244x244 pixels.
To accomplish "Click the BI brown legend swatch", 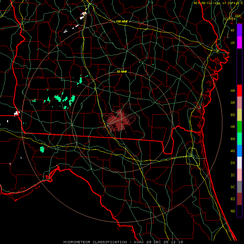I will (x=239, y=199).
